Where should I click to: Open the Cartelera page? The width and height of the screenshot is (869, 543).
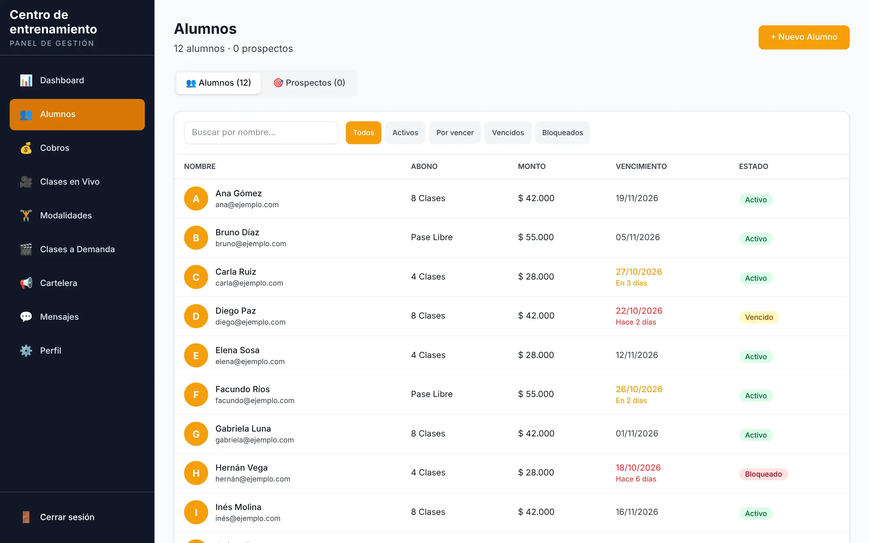[77, 283]
